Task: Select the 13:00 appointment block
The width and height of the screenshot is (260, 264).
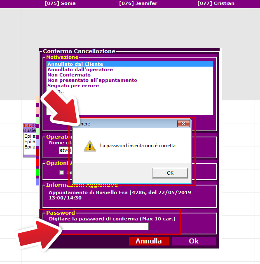Action: (x=30, y=139)
